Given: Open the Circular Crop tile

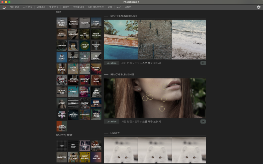Looking at the screenshot, I should click(x=84, y=46).
